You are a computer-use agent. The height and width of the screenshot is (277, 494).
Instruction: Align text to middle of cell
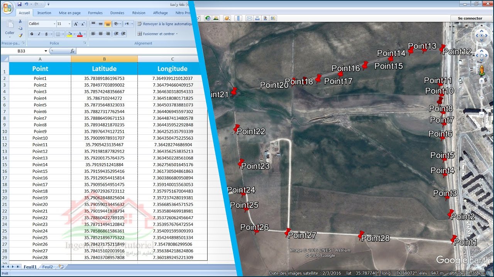point(100,24)
